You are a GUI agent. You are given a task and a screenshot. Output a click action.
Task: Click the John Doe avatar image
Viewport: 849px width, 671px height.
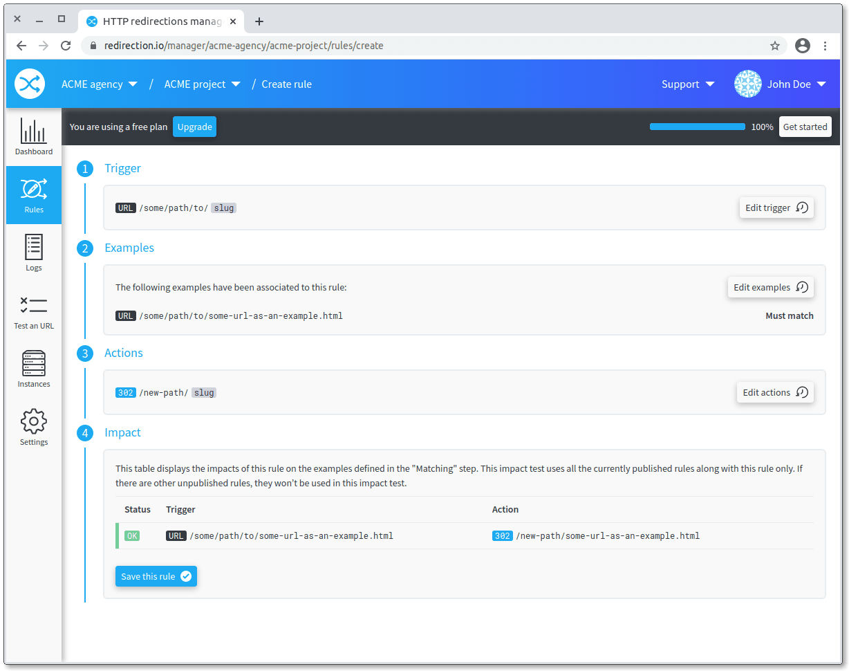point(747,84)
